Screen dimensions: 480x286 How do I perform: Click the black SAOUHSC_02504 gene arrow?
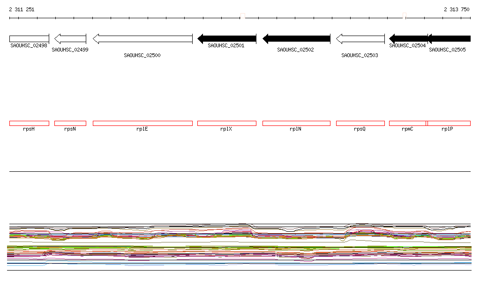point(408,39)
